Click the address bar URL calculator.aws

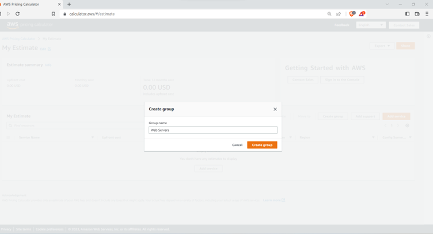pyautogui.click(x=92, y=14)
